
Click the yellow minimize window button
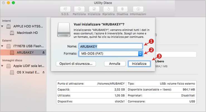pyautogui.click(x=8, y=3)
